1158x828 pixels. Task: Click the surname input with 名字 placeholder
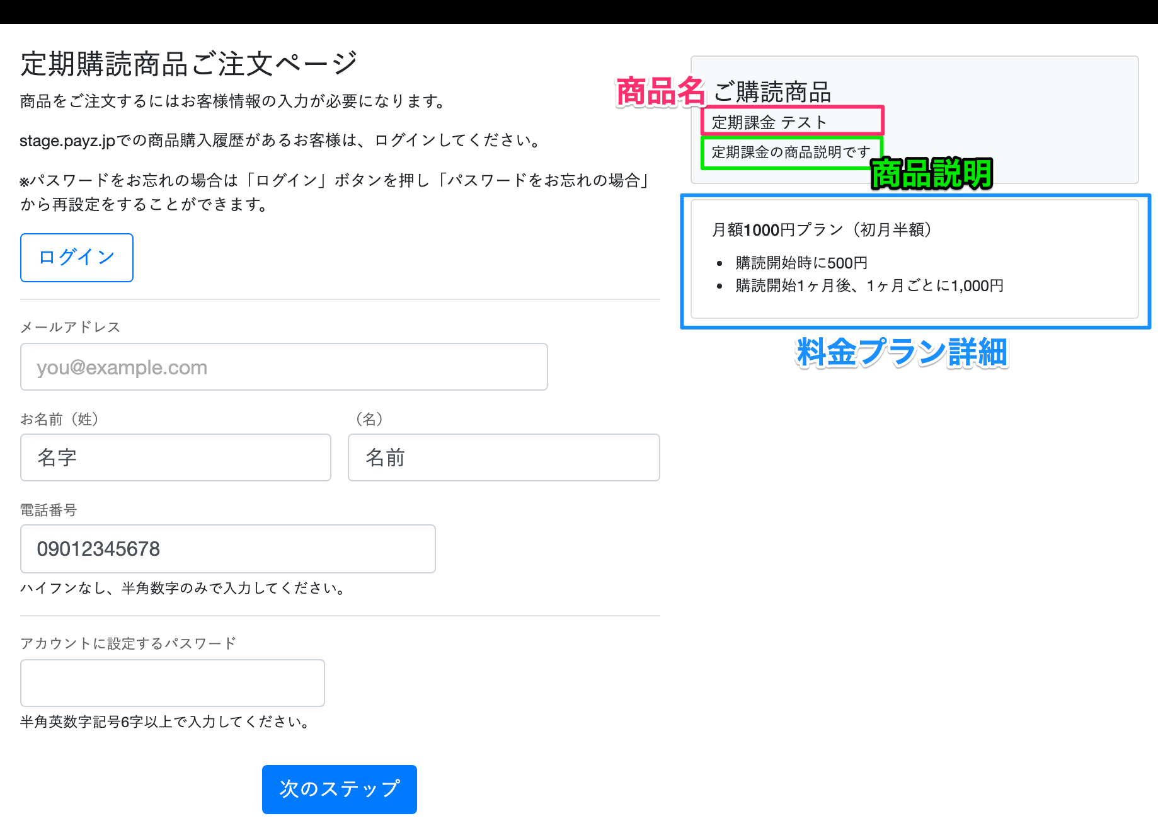click(175, 457)
